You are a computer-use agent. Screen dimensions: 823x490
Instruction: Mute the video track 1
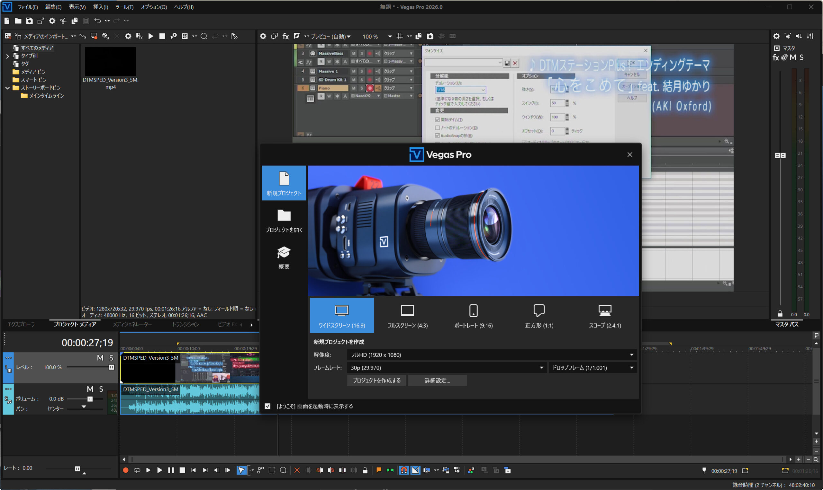click(100, 358)
